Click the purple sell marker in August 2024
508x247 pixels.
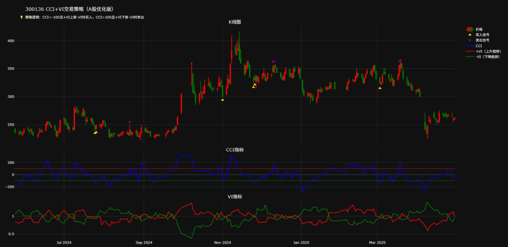(x=129, y=122)
